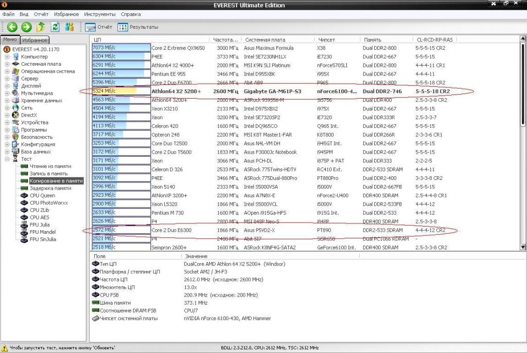This screenshot has height=353, width=527.
Task: Sort by CL-RCD-RP-RAS column header
Action: 435,40
